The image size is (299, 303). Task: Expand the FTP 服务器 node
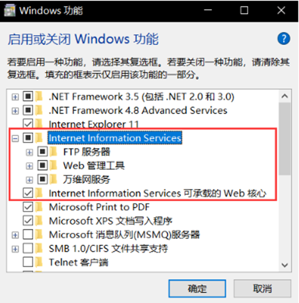coord(29,152)
